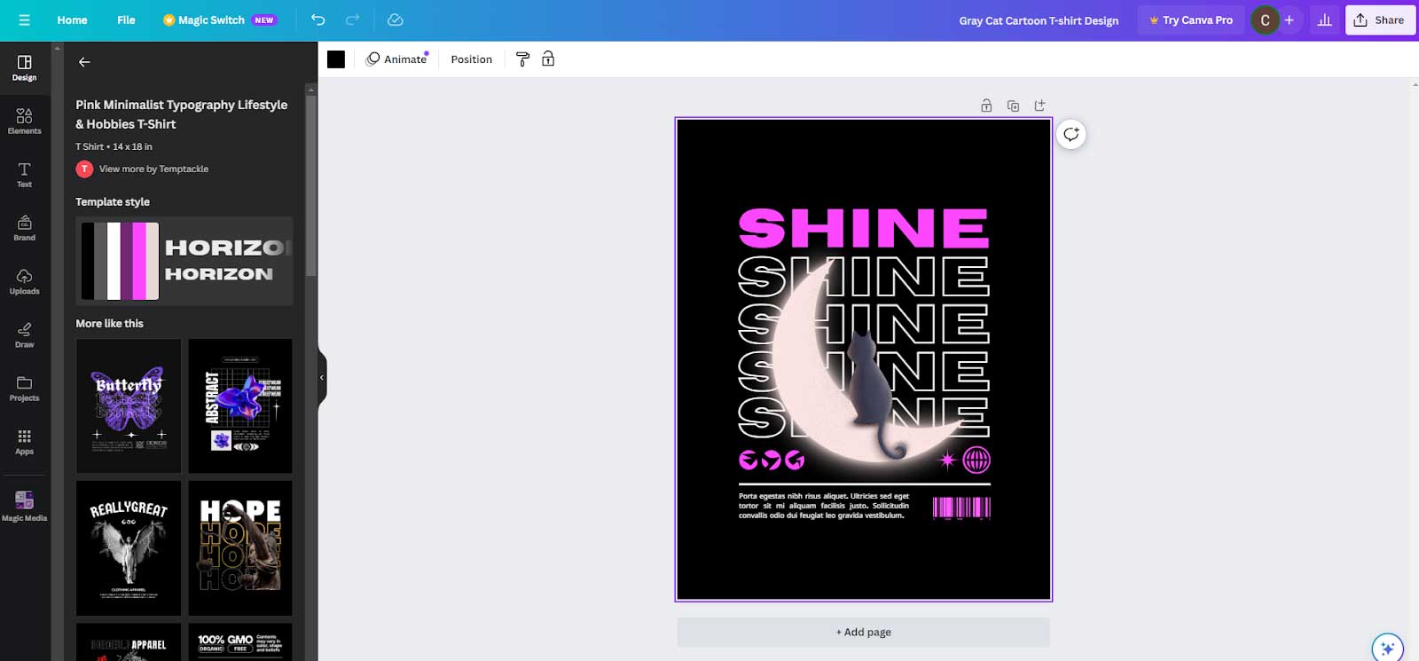Toggle the page lock above canvas
Image resolution: width=1419 pixels, height=661 pixels.
pyautogui.click(x=986, y=106)
